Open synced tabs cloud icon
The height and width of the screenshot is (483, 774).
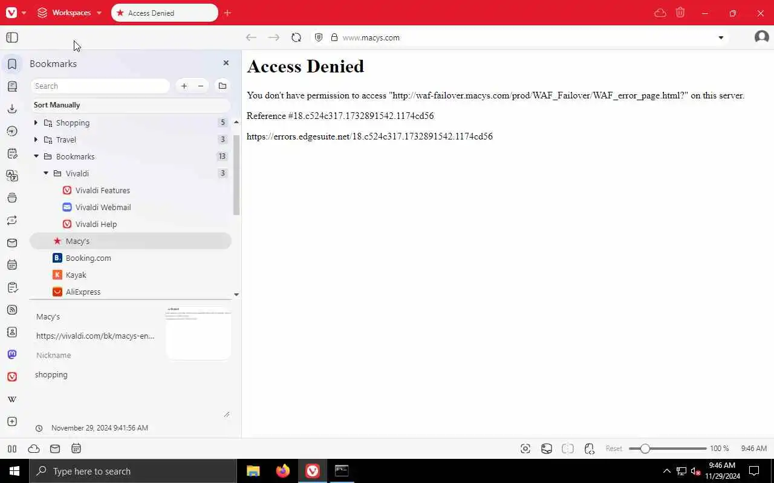[660, 13]
